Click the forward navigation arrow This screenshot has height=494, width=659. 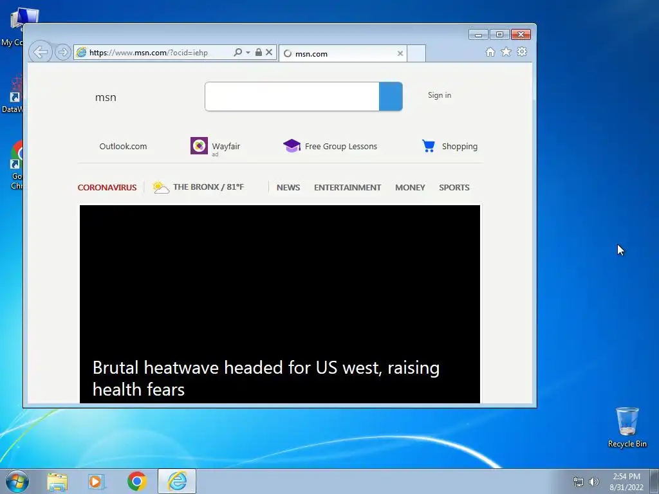(x=62, y=53)
